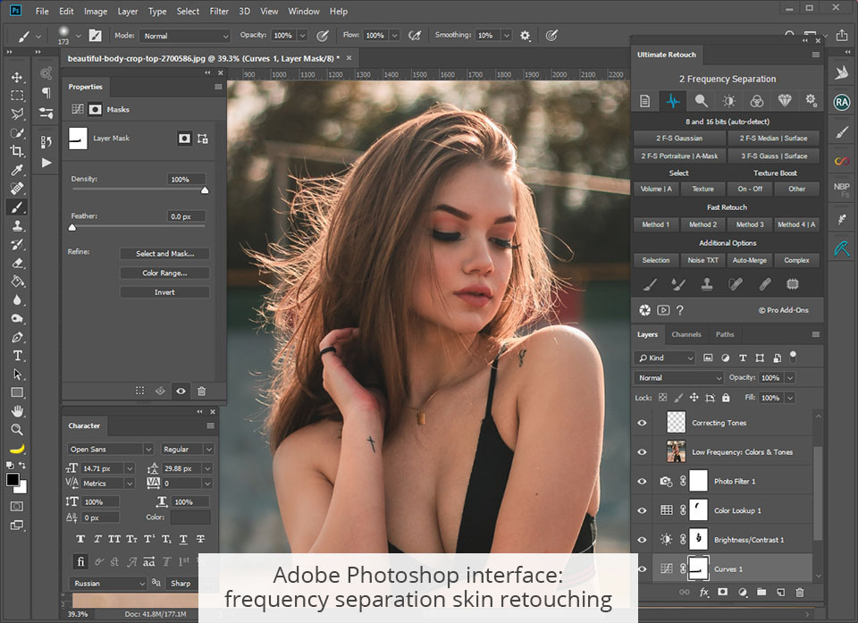Viewport: 858px width, 623px height.
Task: Open the Russian language dropdown
Action: tap(107, 583)
